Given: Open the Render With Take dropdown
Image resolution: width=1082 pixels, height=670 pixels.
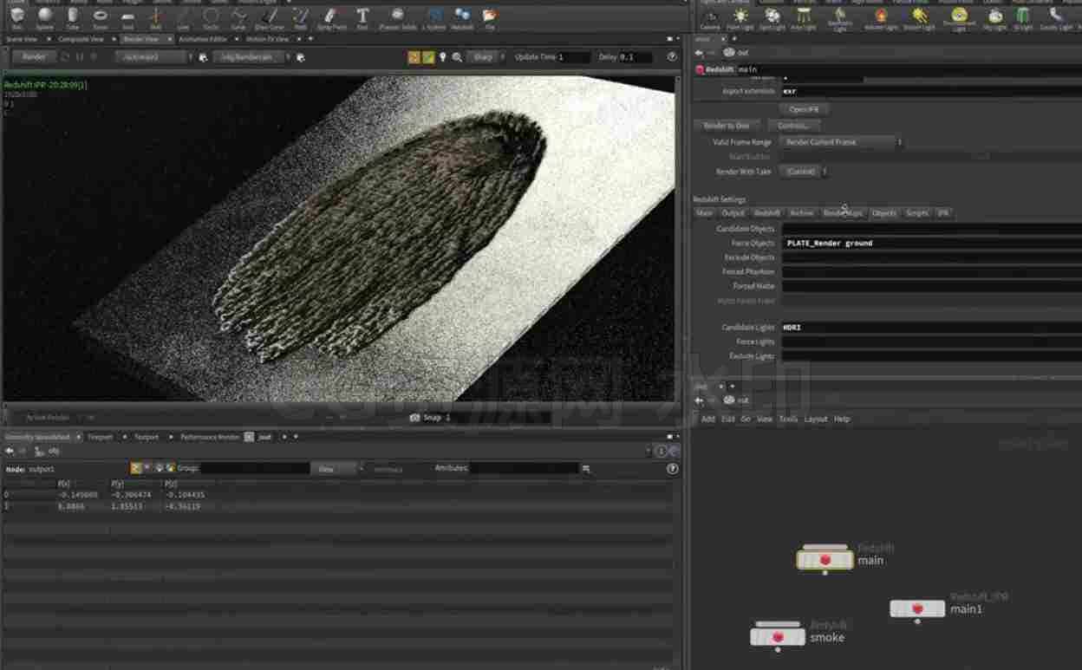Looking at the screenshot, I should tap(805, 172).
